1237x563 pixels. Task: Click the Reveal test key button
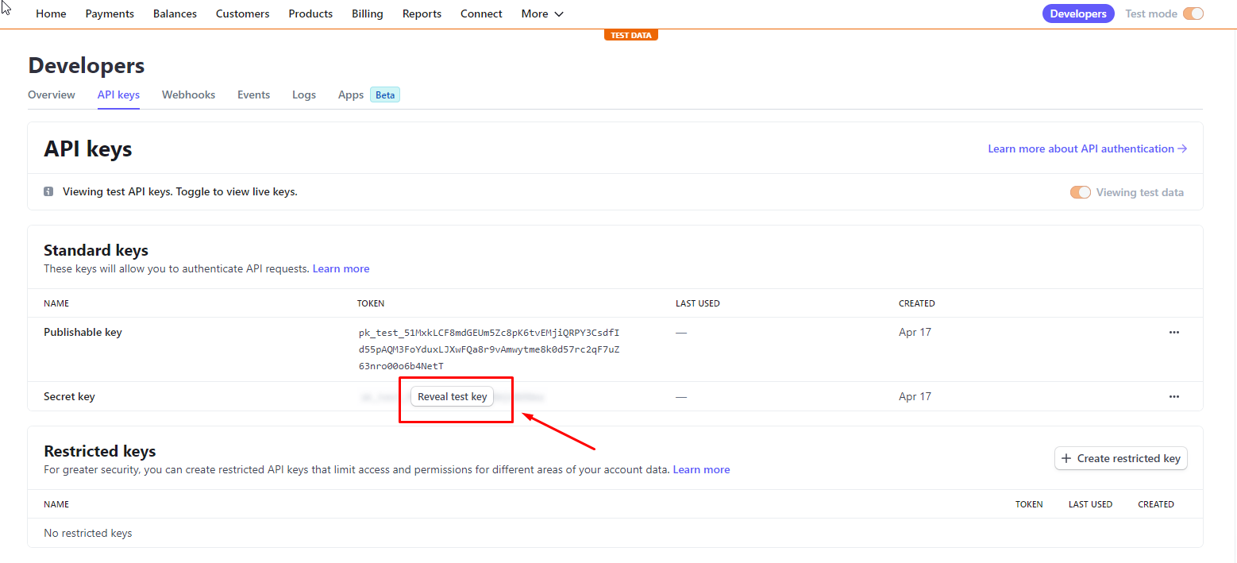pyautogui.click(x=452, y=397)
